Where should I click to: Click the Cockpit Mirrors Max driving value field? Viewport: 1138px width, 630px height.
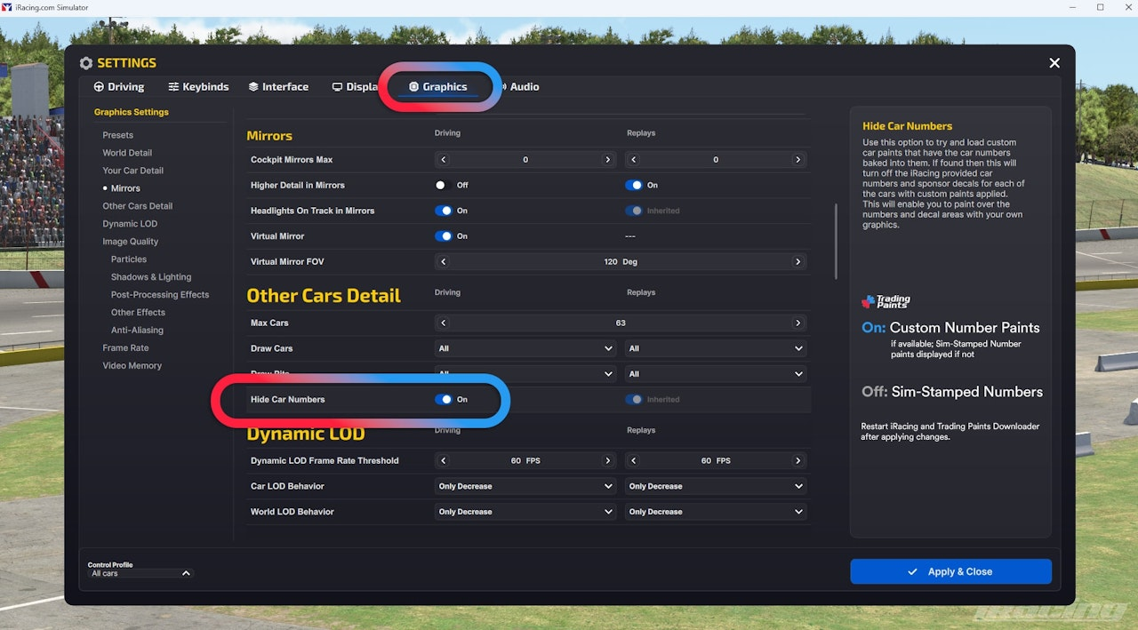pos(525,160)
